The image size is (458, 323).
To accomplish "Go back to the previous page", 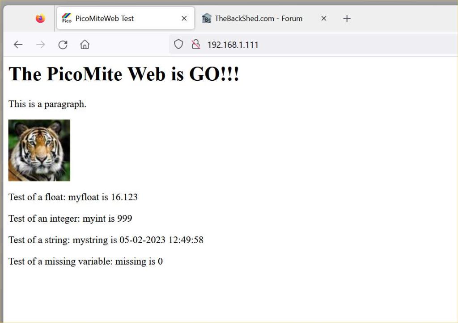I will tap(18, 45).
